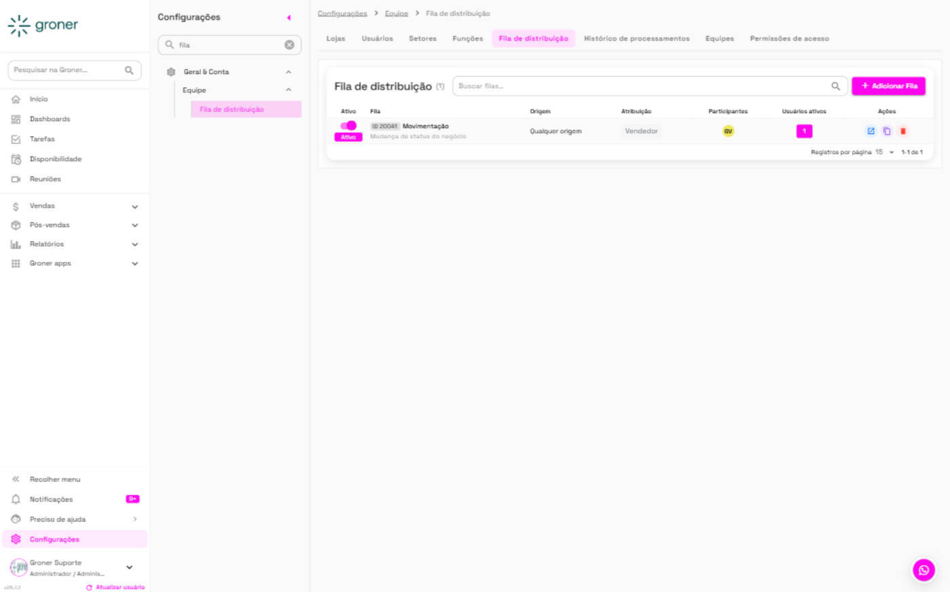
Task: Open the Registros por página dropdown
Action: pos(884,152)
